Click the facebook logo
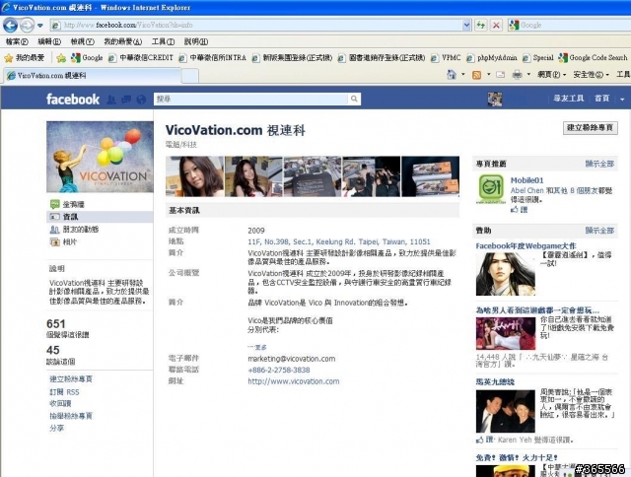This screenshot has width=631, height=477. [x=73, y=99]
